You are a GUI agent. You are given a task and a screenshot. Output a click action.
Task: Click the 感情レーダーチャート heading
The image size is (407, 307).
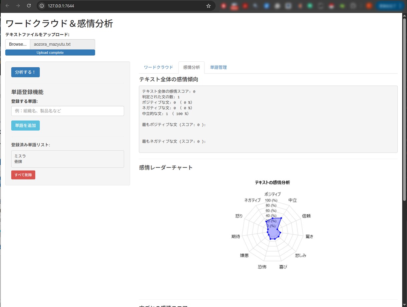(x=166, y=167)
